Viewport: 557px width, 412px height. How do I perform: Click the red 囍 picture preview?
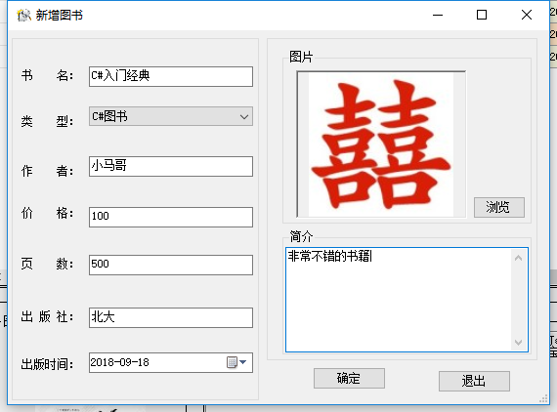click(381, 144)
